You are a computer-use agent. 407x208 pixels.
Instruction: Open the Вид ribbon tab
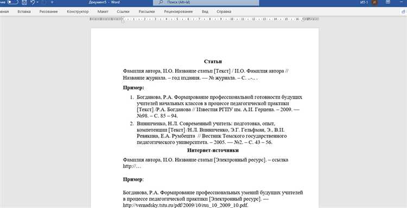(205, 12)
